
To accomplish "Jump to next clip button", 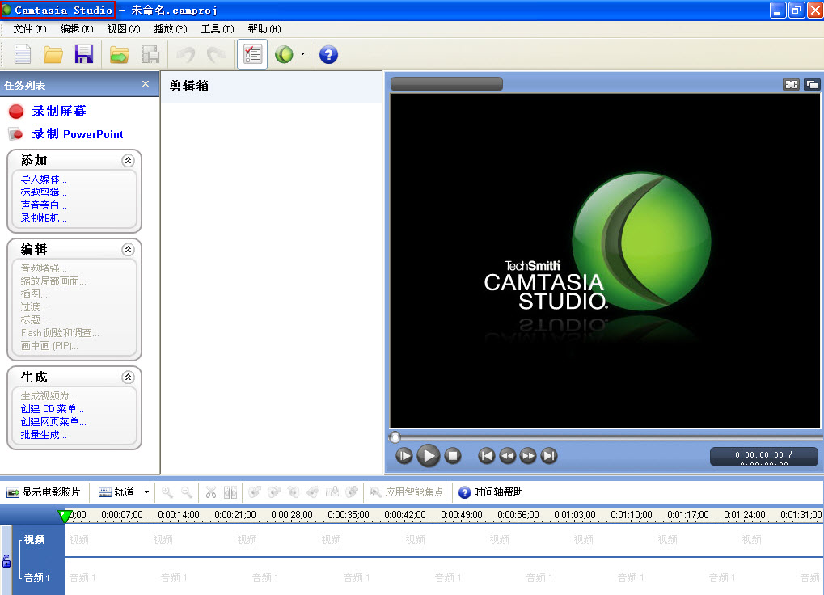I will click(549, 456).
